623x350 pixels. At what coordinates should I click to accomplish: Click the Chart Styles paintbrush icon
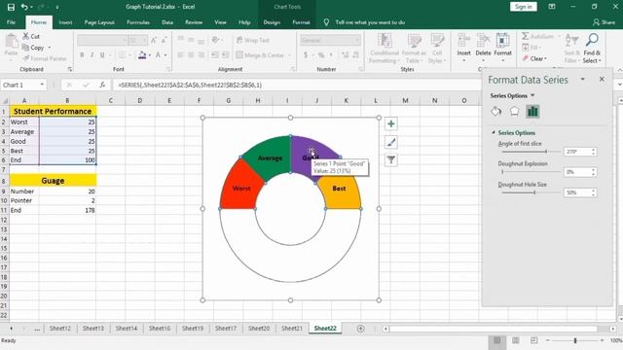391,142
